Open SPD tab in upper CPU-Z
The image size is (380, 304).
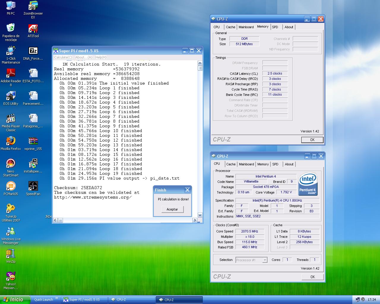[275, 27]
